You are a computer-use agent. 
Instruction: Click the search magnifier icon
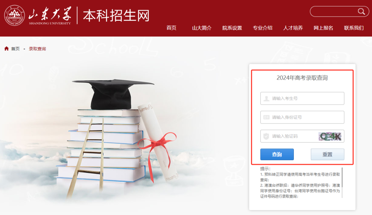point(361,11)
